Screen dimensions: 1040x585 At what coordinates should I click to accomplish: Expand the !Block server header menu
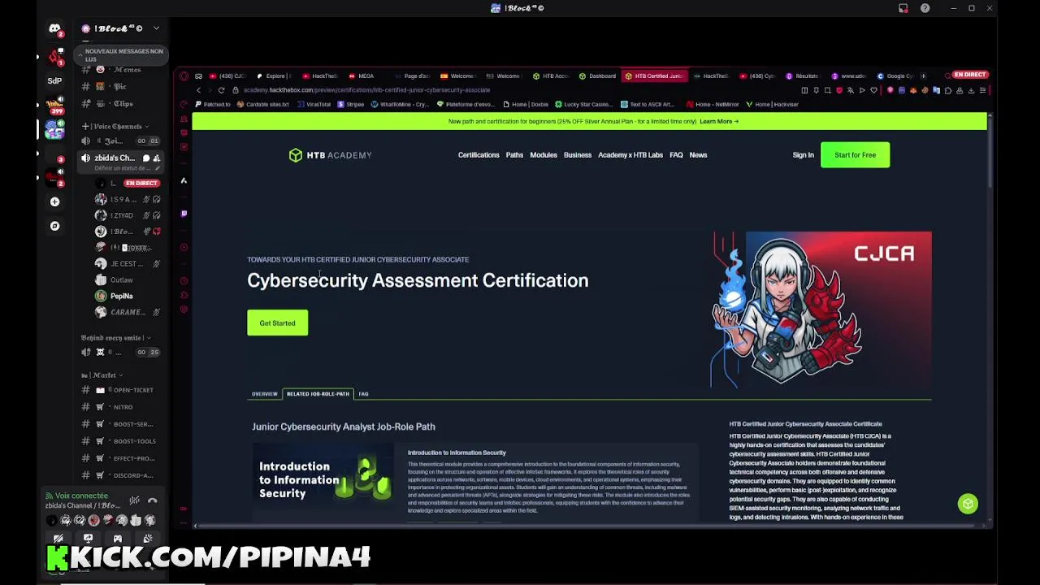click(121, 28)
